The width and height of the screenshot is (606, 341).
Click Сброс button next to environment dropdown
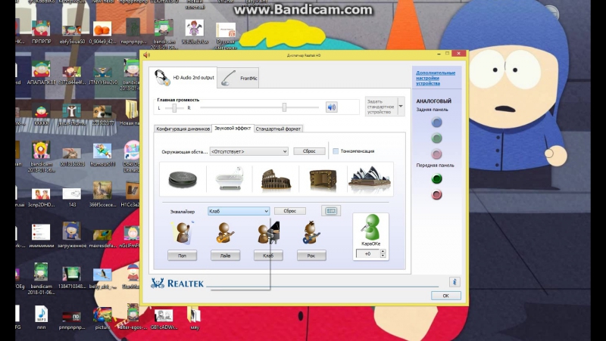309,151
